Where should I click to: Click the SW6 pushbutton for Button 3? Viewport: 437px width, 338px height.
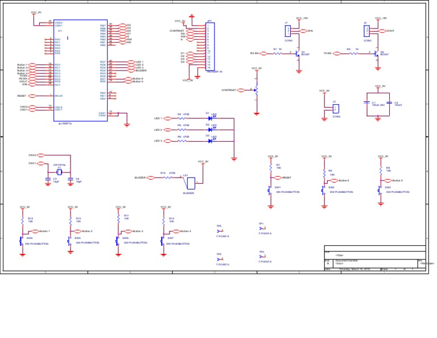[117, 241]
